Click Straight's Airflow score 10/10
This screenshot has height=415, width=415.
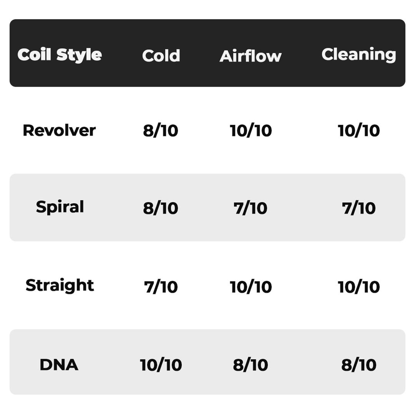point(251,287)
